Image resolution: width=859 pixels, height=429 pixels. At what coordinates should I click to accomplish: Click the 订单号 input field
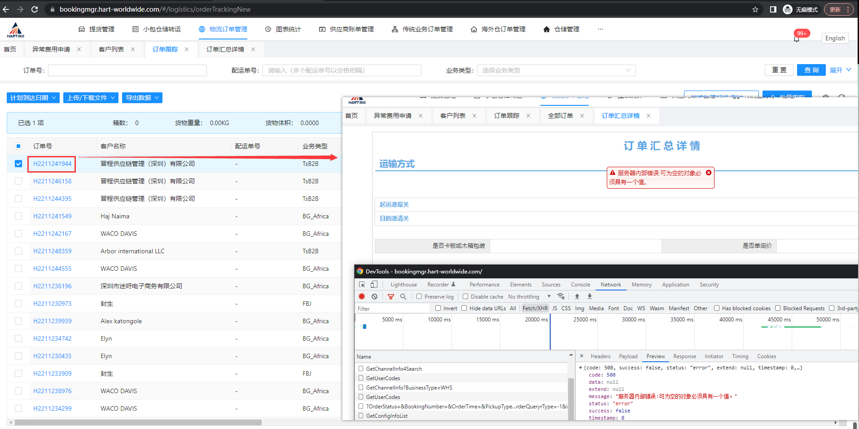pos(127,70)
